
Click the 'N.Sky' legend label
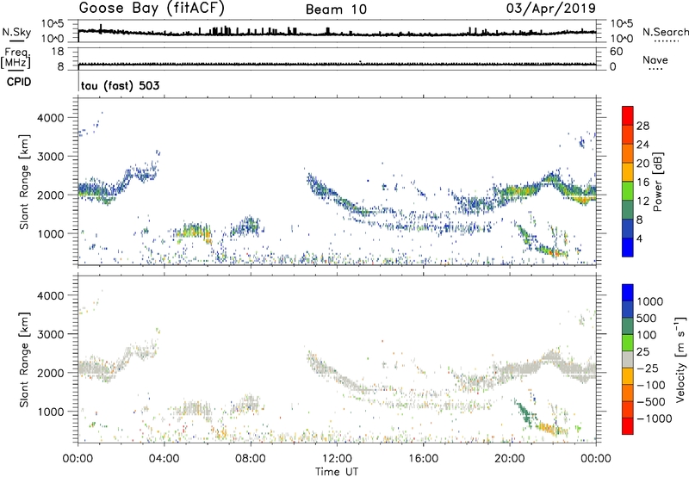16,32
